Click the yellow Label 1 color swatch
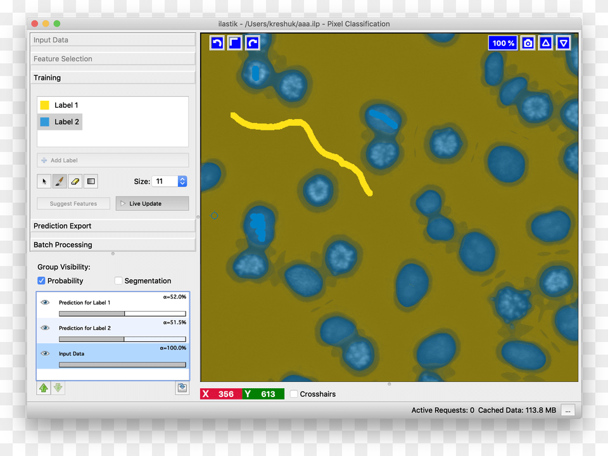This screenshot has width=608, height=456. [x=44, y=105]
